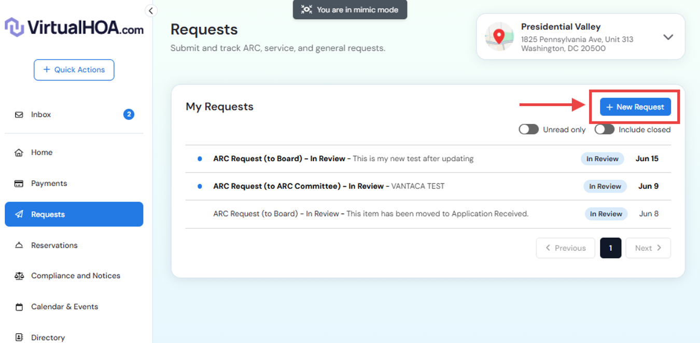Viewport: 700px width, 343px height.
Task: Open Compliance and Notices page
Action: [x=74, y=276]
